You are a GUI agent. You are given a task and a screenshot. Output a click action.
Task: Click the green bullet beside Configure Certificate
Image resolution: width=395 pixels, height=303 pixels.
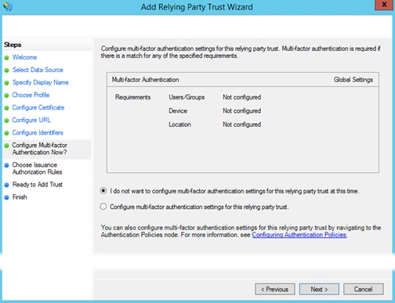pyautogui.click(x=6, y=108)
